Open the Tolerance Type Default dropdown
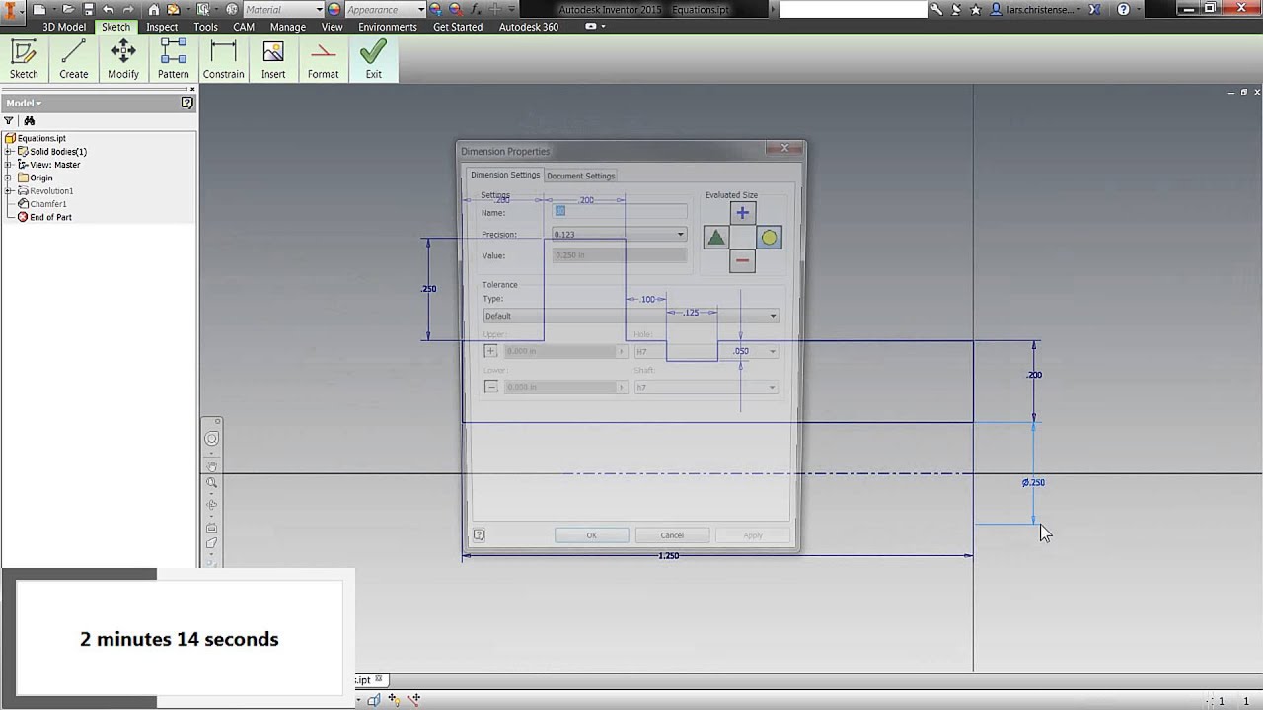1263x710 pixels. 631,316
